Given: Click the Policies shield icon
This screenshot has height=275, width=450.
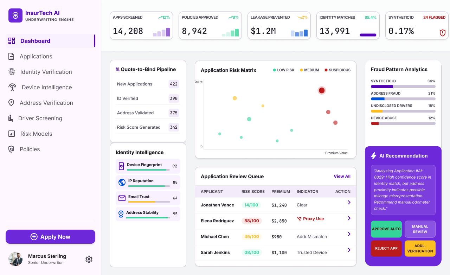Looking at the screenshot, I should (11, 149).
